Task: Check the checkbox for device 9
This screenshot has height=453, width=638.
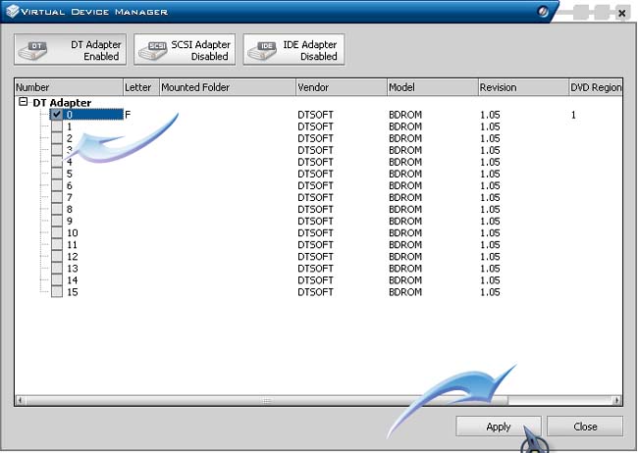Action: coord(57,221)
